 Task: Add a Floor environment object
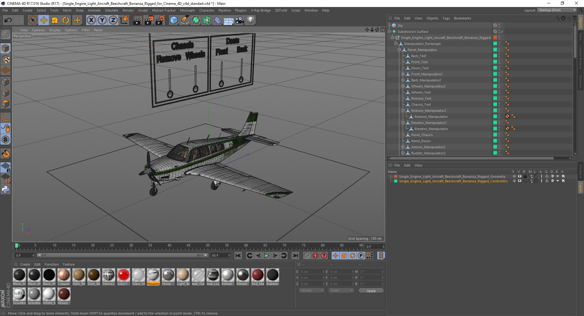click(228, 20)
